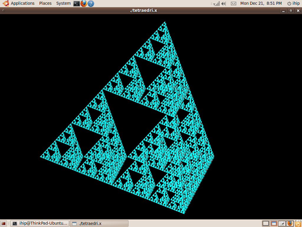Image resolution: width=302 pixels, height=227 pixels.
Task: Launch Firefox from the top panel
Action: pyautogui.click(x=84, y=4)
